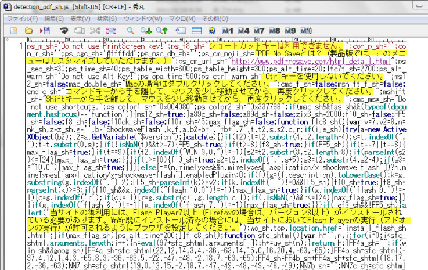The height and width of the screenshot is (270, 428).
Task: Click the 'GetVariable' method in code
Action: 113,137
